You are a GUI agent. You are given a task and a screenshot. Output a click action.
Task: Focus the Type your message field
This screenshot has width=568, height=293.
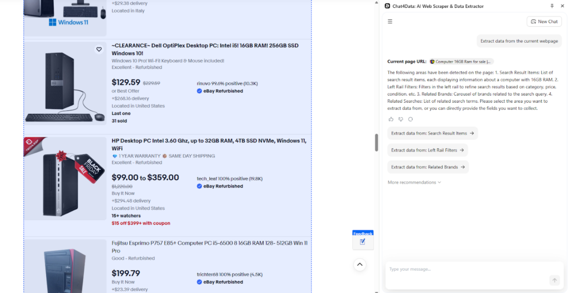coord(467,270)
